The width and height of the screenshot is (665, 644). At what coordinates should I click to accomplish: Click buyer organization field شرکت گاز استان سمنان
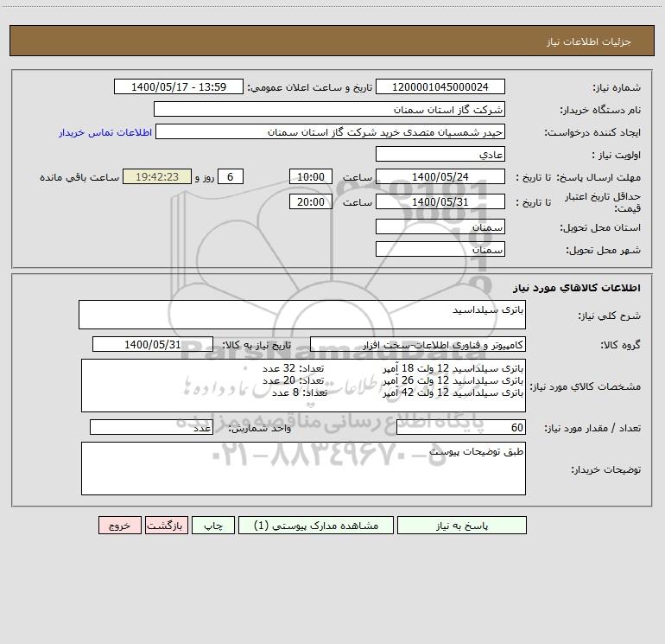point(329,109)
